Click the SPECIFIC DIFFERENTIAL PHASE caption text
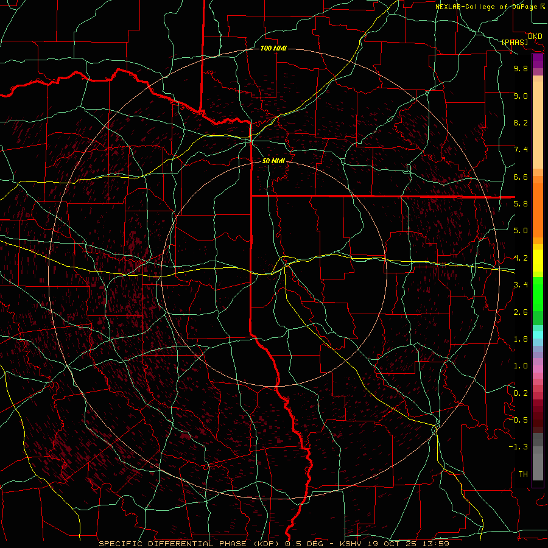Viewport: 548px width, 548px height. pos(173,544)
